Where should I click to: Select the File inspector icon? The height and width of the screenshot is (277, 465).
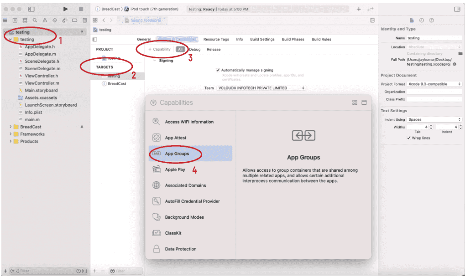[412, 21]
